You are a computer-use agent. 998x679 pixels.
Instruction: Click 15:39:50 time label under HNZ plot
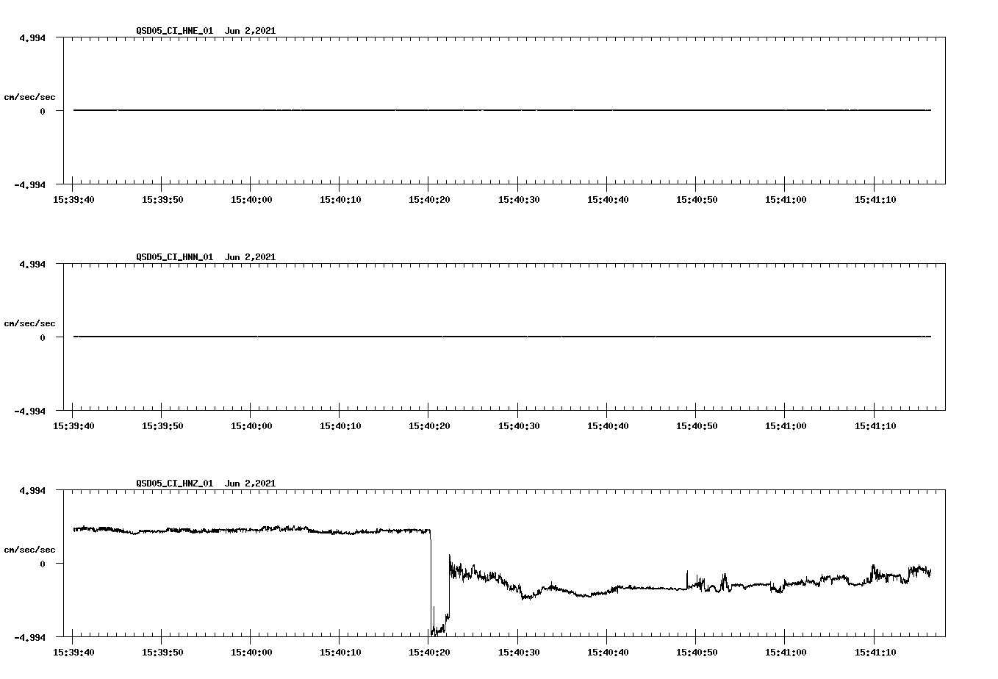162,652
